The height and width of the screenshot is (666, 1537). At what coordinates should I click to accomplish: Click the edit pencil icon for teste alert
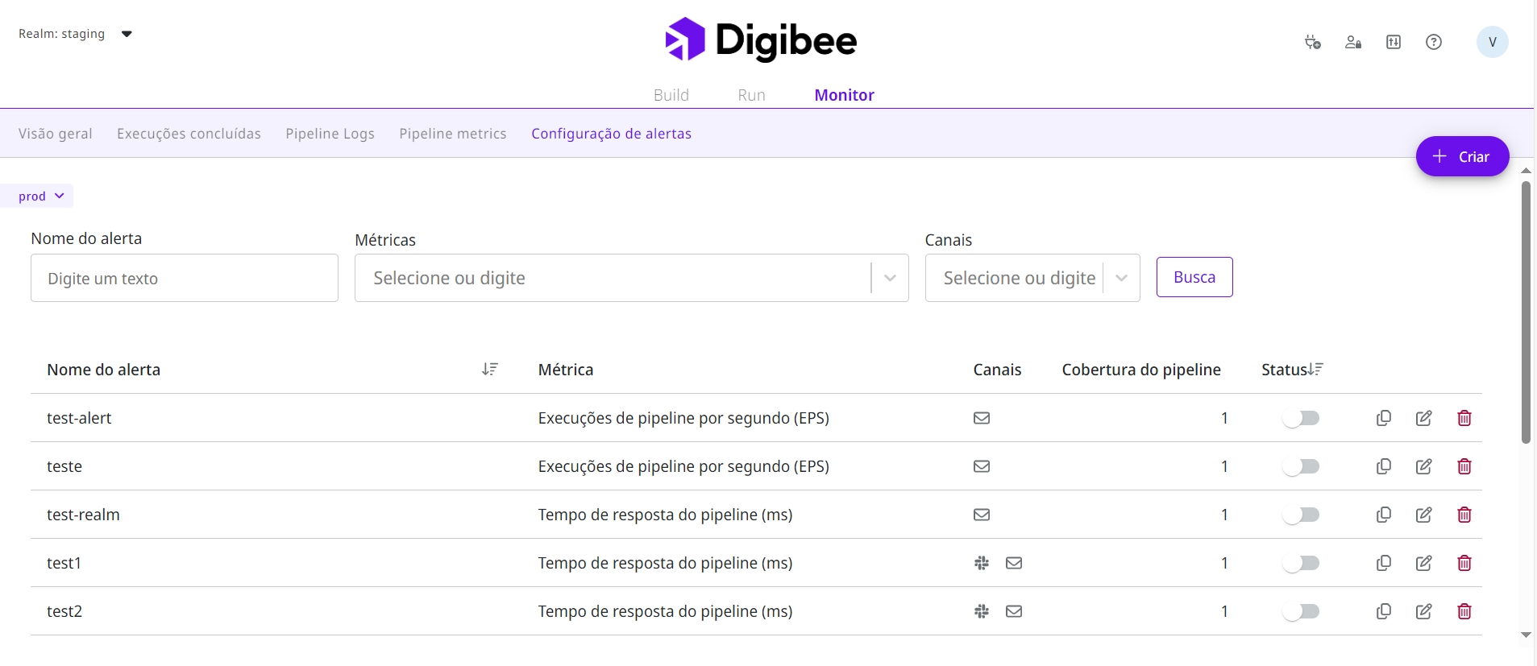point(1423,466)
